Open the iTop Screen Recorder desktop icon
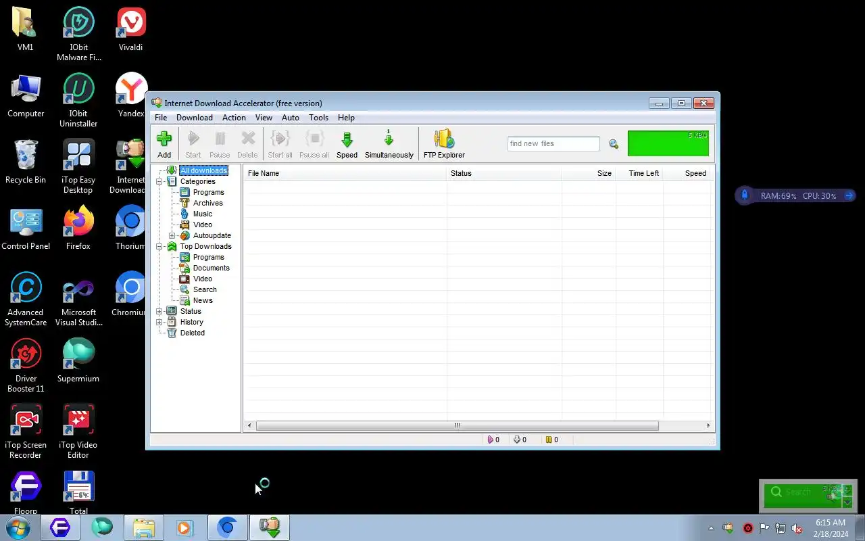Image resolution: width=865 pixels, height=541 pixels. [x=26, y=431]
